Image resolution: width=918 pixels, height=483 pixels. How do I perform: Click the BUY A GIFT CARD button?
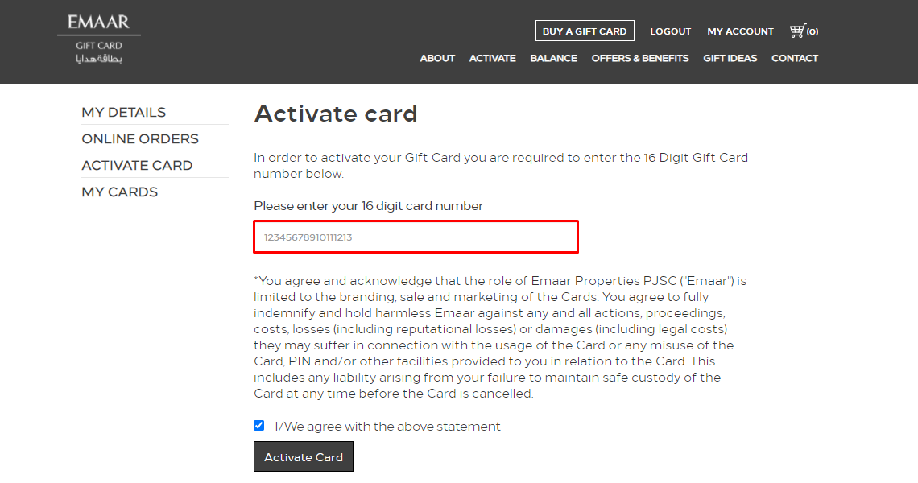point(585,31)
